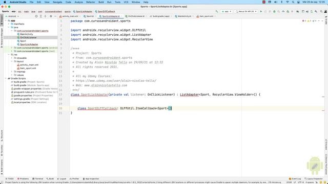Screen dimensions: 328x184
Task: Place cursor at end of line 20 code
Action: (x=172, y=108)
